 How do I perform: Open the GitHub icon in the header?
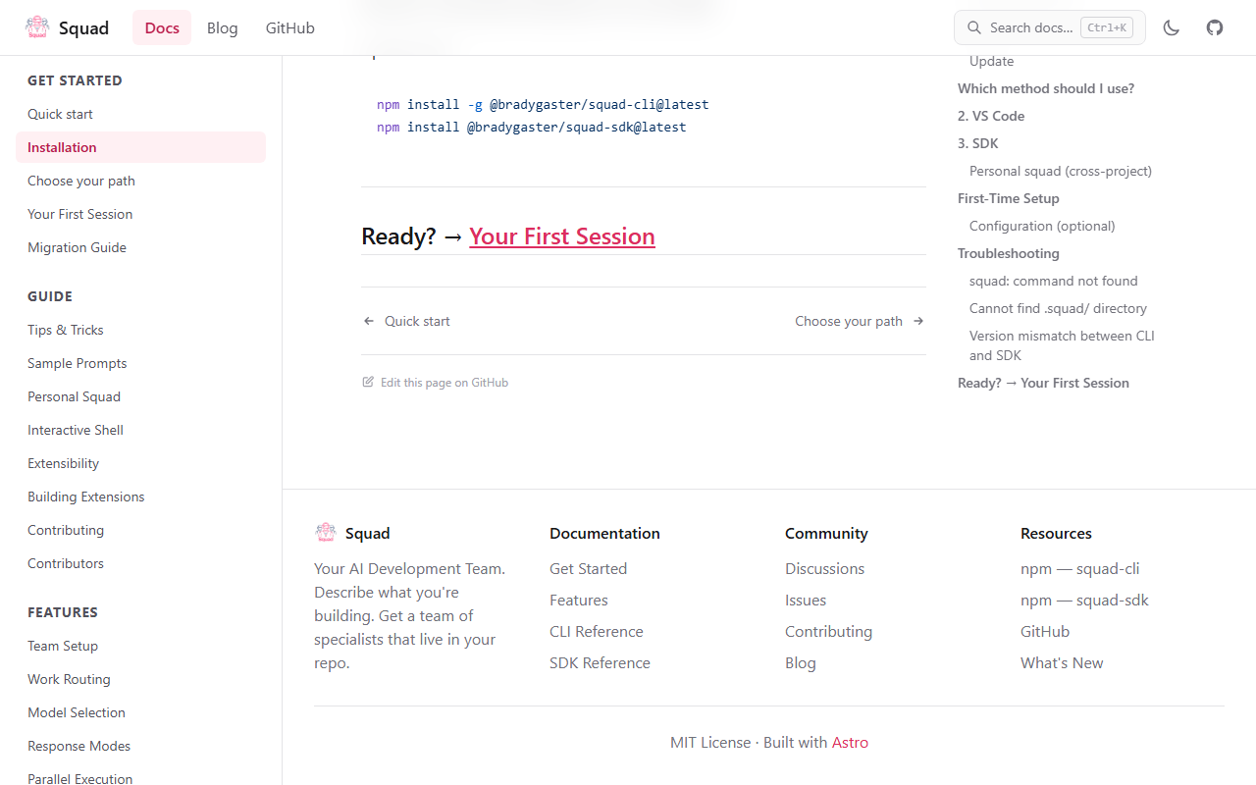coord(1215,27)
